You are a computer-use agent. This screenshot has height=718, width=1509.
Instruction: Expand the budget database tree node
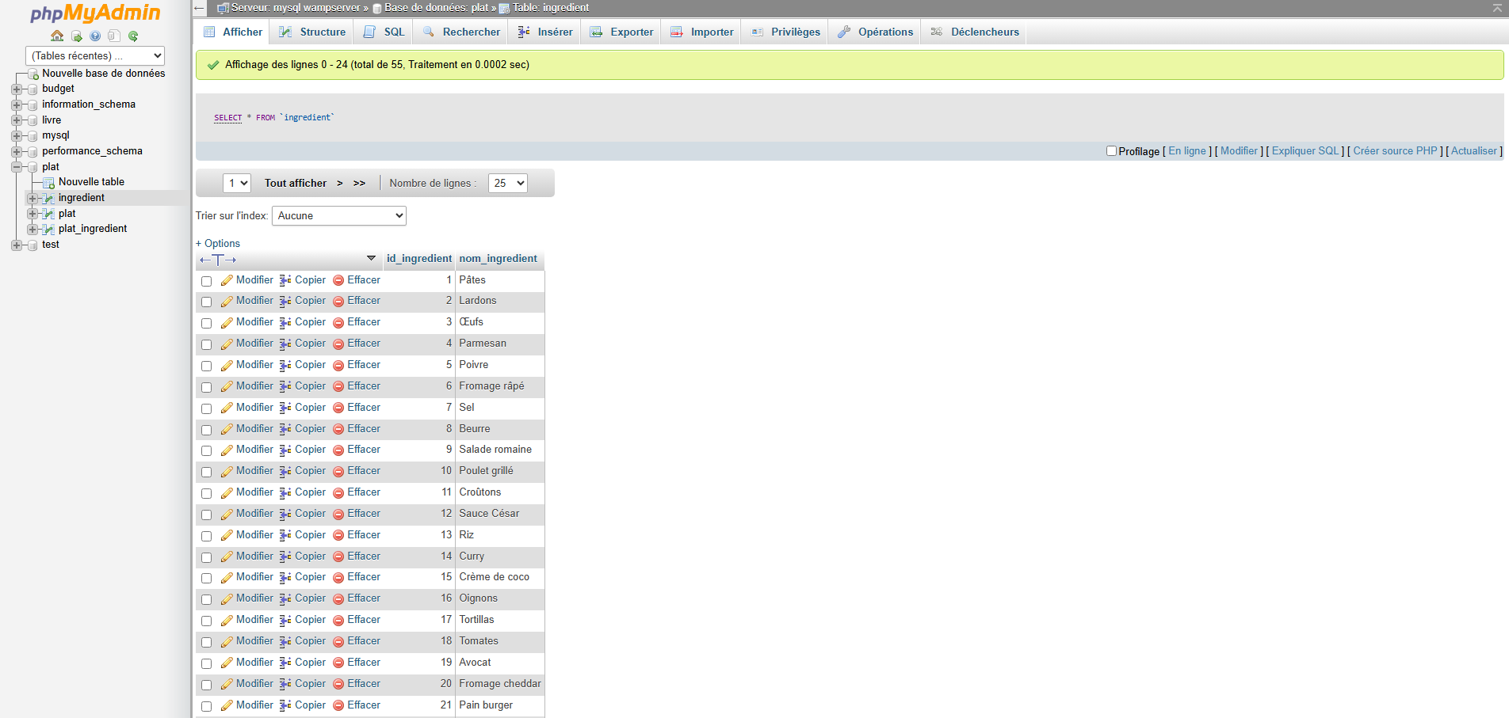point(17,89)
